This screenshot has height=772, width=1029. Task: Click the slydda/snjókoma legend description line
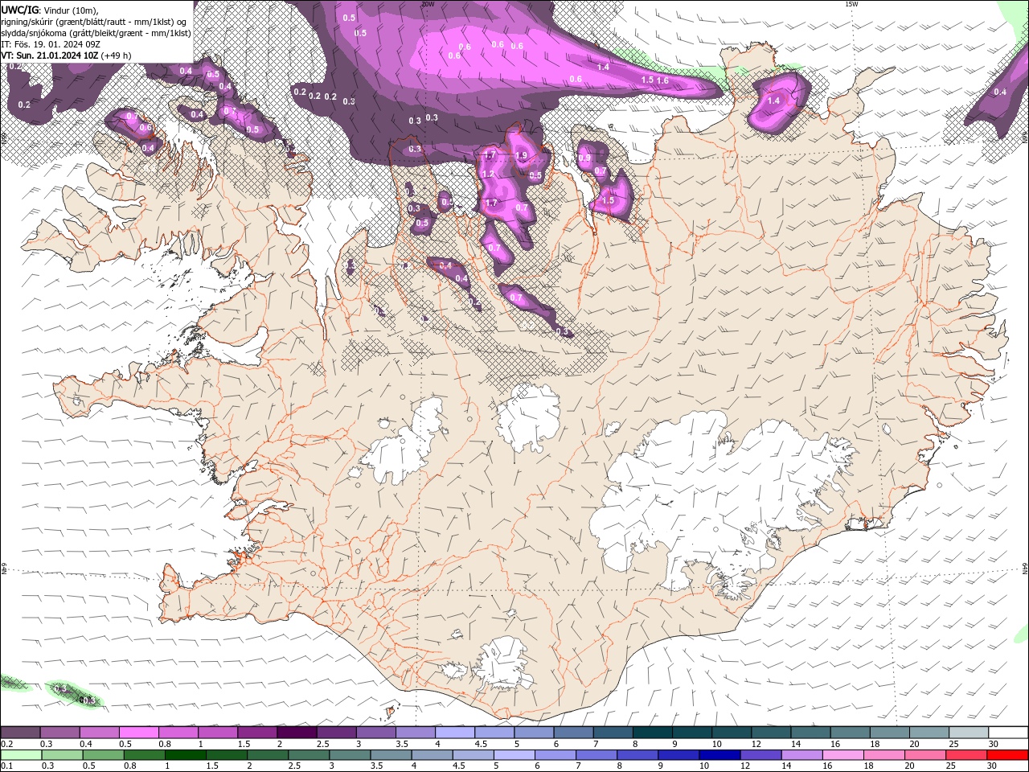click(x=96, y=33)
